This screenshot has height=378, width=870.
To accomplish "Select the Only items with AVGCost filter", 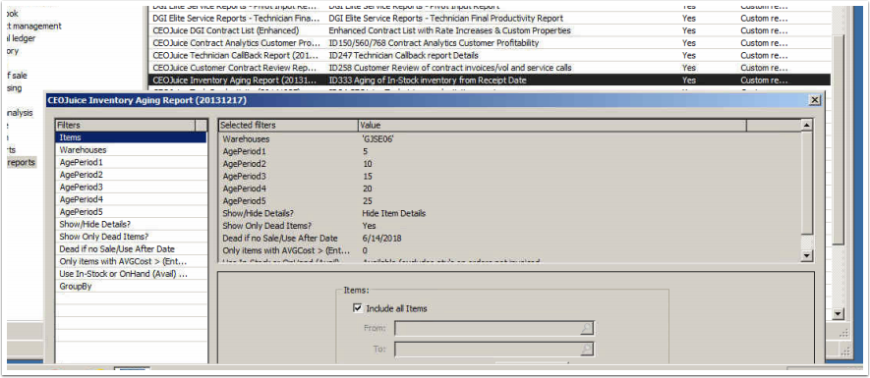I will tap(131, 261).
